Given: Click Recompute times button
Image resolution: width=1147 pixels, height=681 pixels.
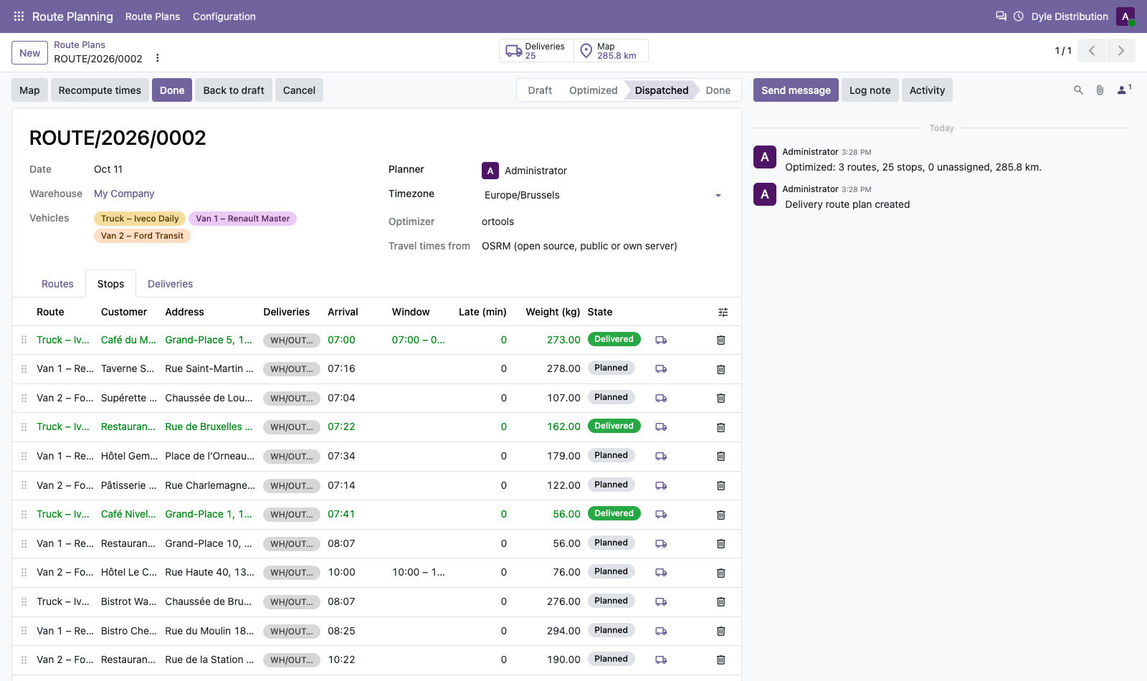Looking at the screenshot, I should pos(100,90).
